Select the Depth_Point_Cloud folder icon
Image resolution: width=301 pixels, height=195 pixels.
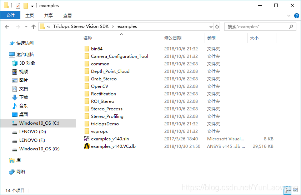[87, 71]
